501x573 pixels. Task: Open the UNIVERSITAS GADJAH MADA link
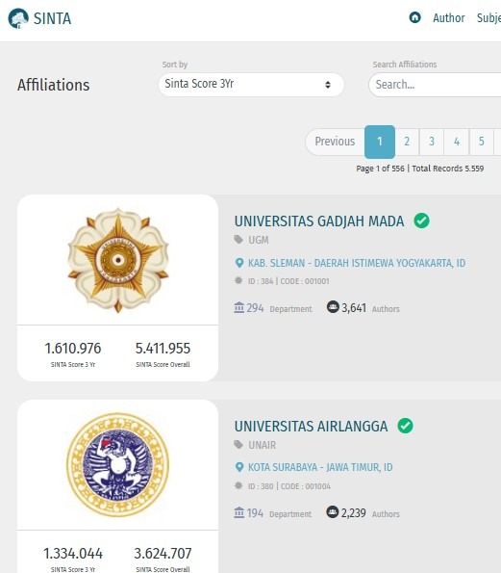(319, 221)
